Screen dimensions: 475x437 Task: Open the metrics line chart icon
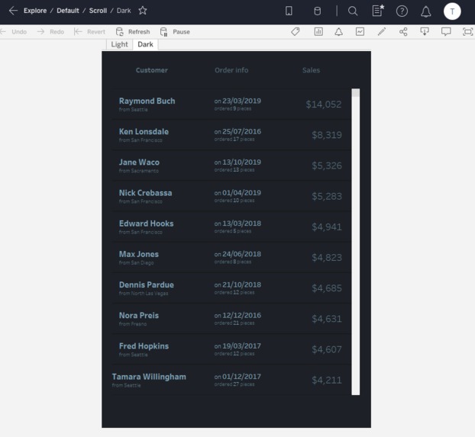360,31
